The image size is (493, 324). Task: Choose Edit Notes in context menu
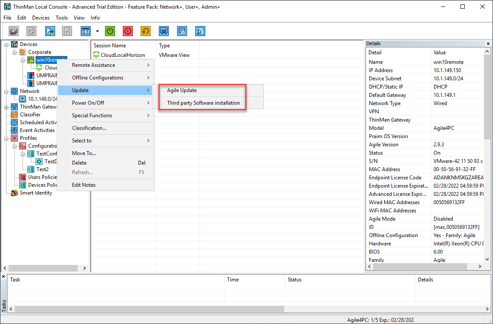tap(105, 185)
